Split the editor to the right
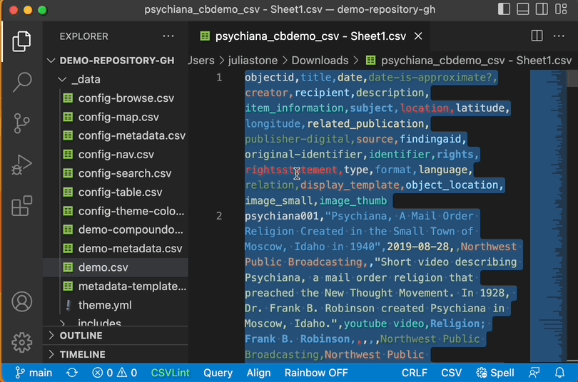 click(x=537, y=36)
